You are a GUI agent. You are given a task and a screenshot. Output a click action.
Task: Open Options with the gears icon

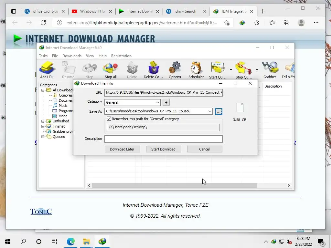pyautogui.click(x=175, y=70)
